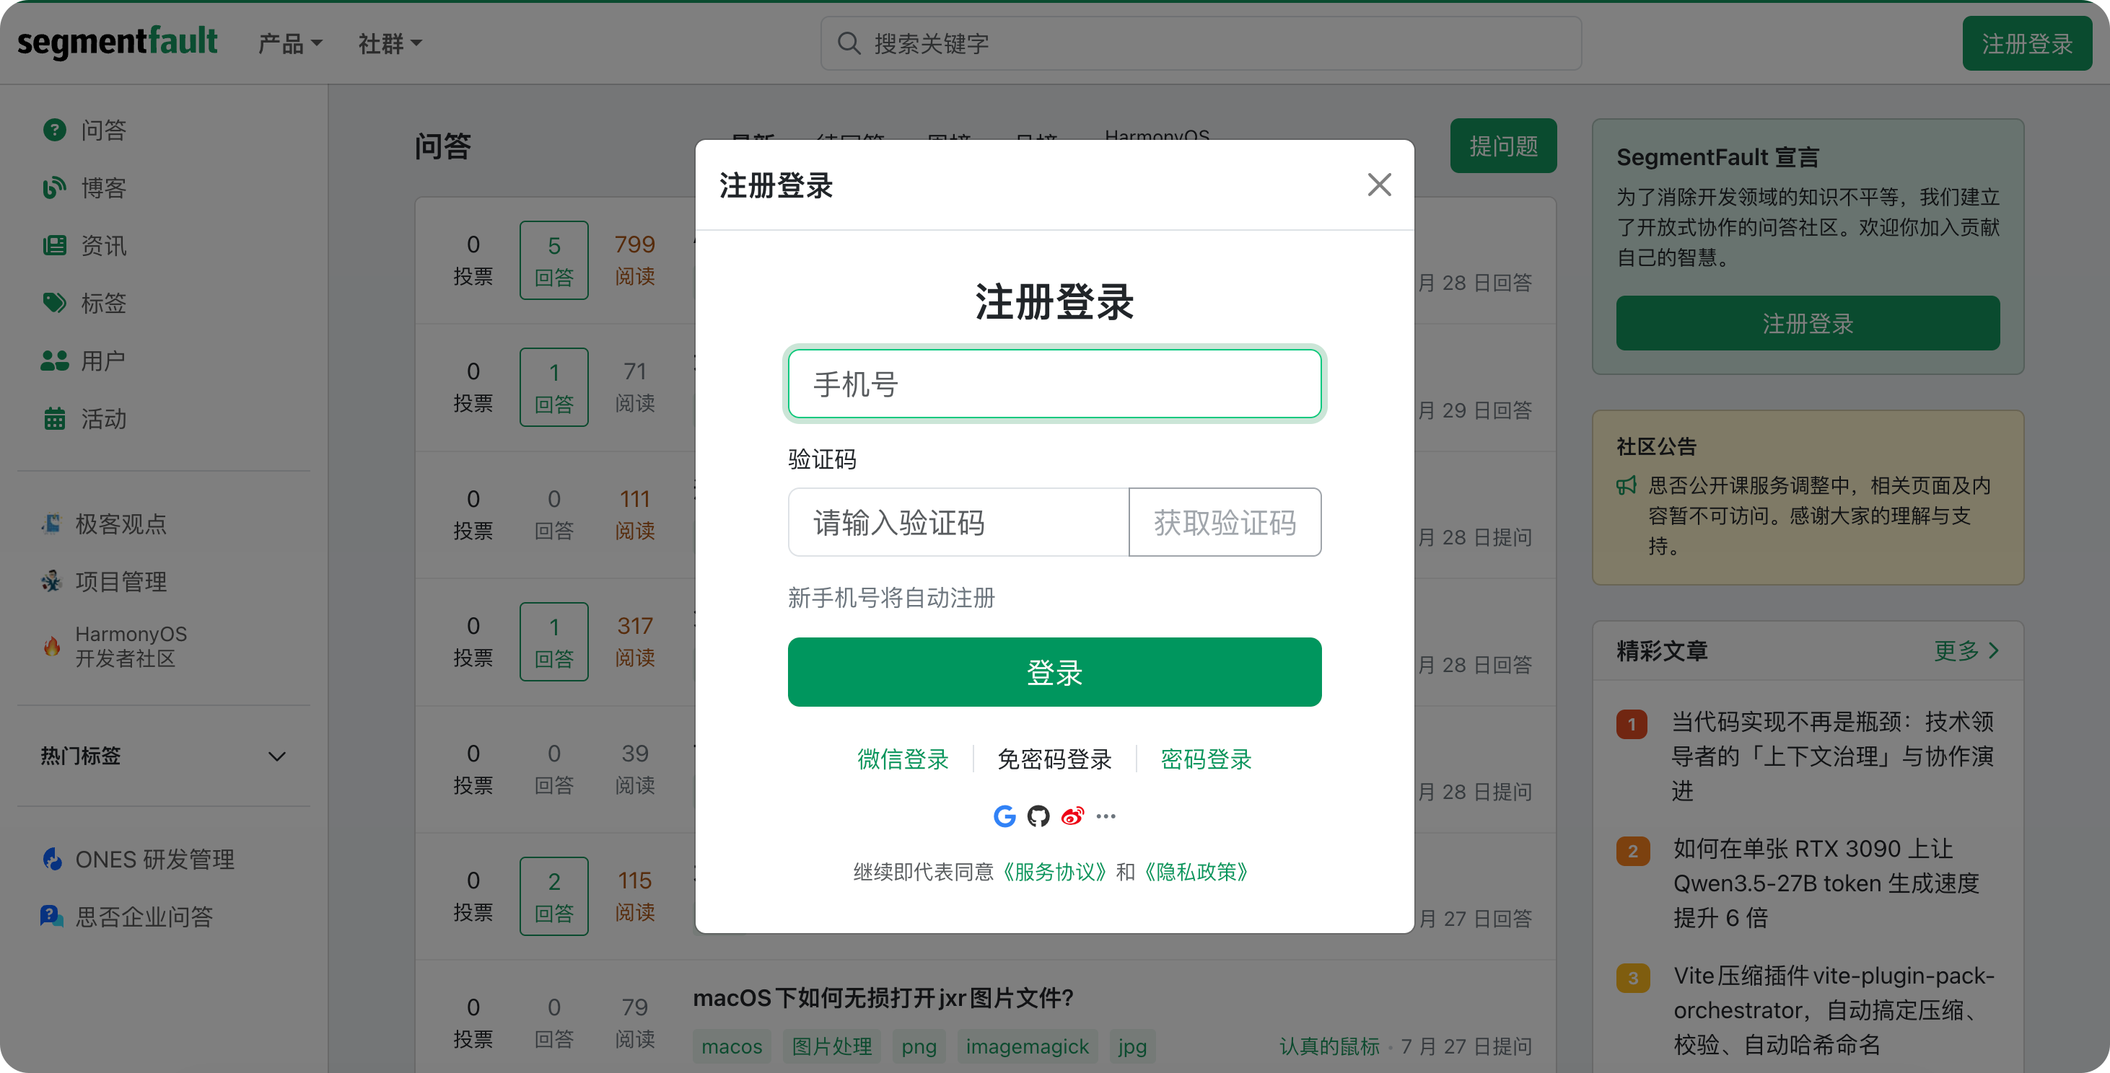Open the 《服务协议》 link
Viewport: 2110px width, 1073px height.
pyautogui.click(x=1054, y=872)
